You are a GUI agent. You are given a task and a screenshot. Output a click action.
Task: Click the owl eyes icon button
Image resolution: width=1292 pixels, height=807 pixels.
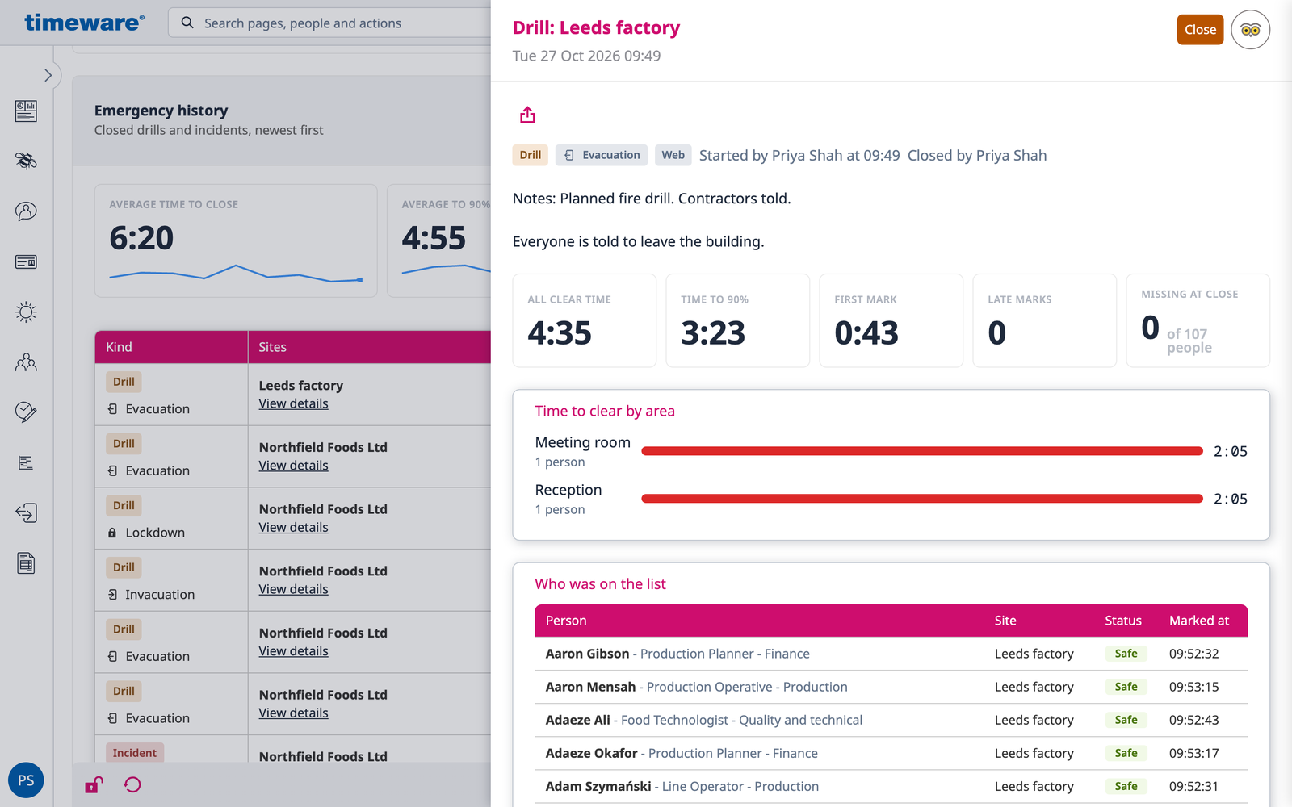tap(1250, 30)
